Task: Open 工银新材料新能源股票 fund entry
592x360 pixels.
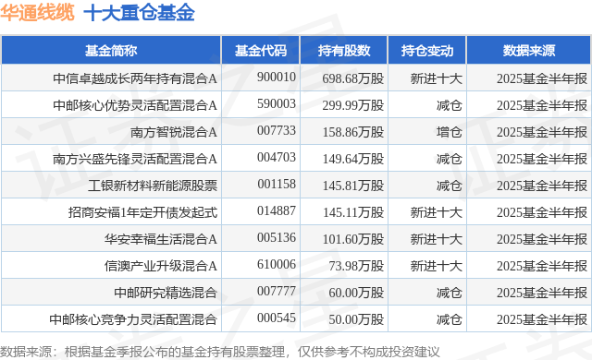Action: pos(153,186)
